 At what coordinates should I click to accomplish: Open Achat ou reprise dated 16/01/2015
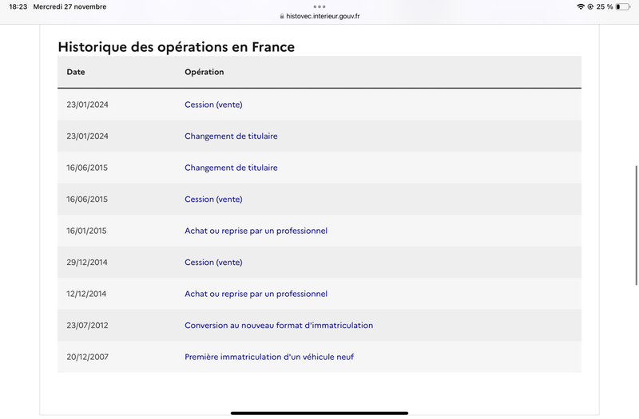[x=256, y=231]
